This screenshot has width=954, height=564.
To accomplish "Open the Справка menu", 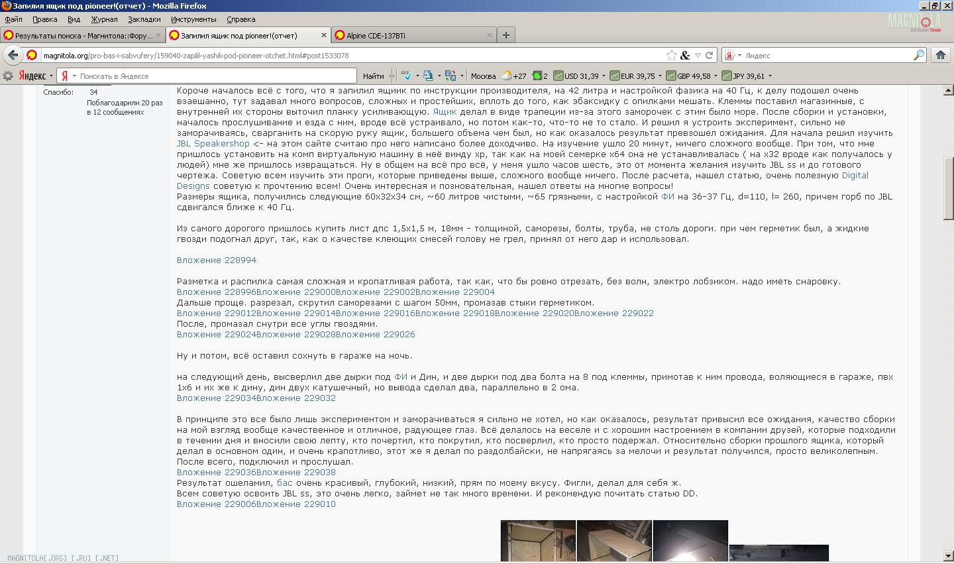I will tap(241, 19).
